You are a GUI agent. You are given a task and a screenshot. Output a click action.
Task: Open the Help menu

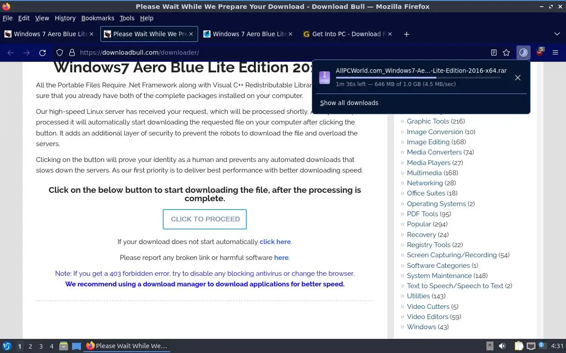[x=147, y=18]
